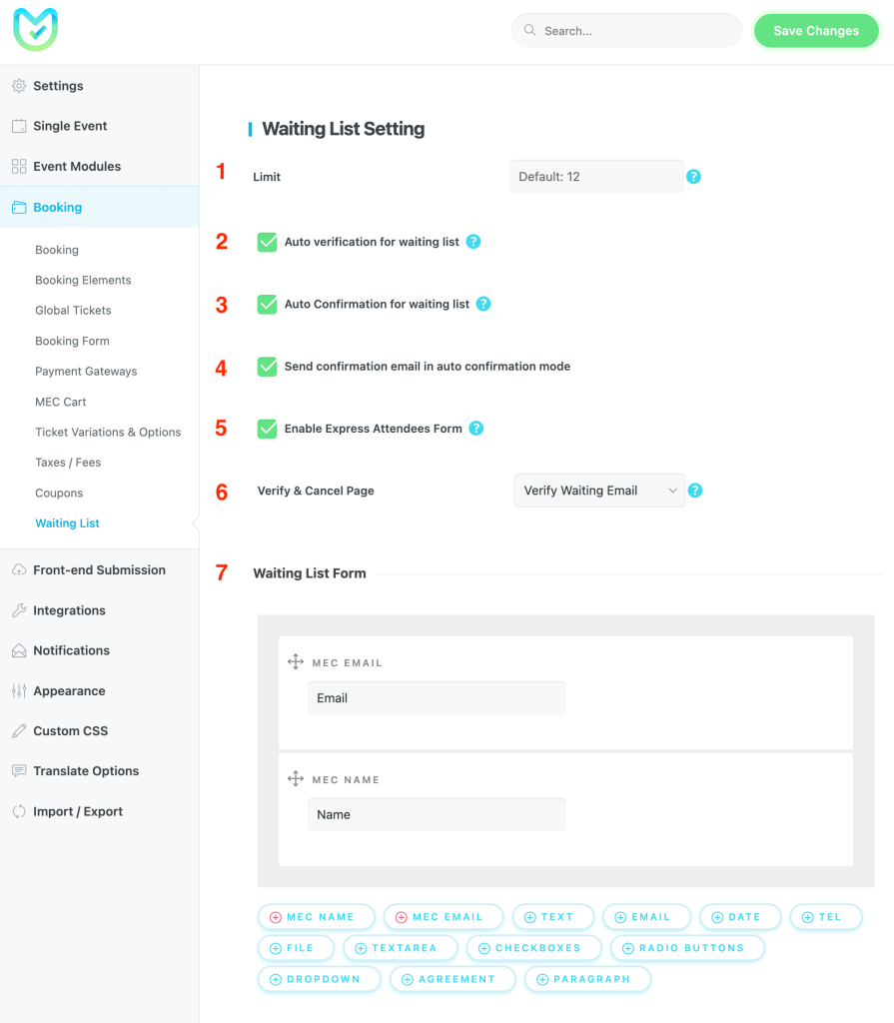Image resolution: width=894 pixels, height=1023 pixels.
Task: Uncheck Auto Confirmation for waiting list
Action: pyautogui.click(x=267, y=303)
